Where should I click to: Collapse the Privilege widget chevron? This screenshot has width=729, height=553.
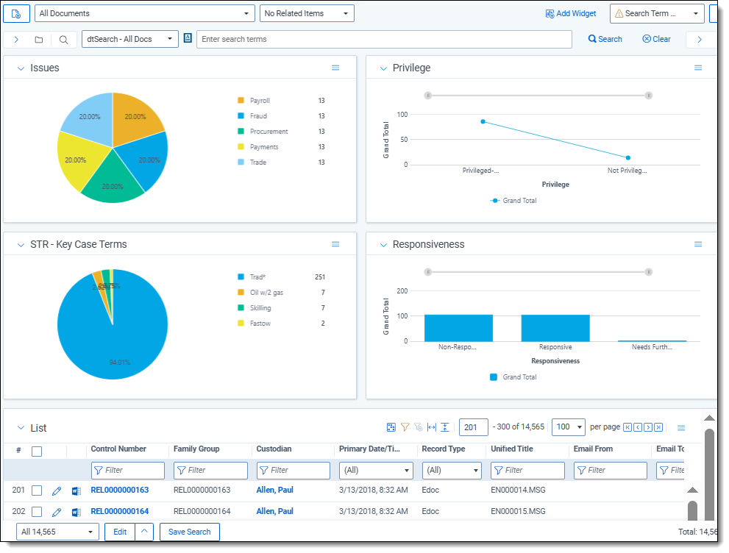(x=383, y=68)
